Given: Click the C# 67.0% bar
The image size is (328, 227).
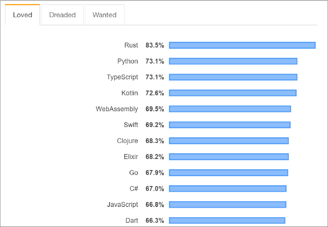Looking at the screenshot, I should point(228,188).
